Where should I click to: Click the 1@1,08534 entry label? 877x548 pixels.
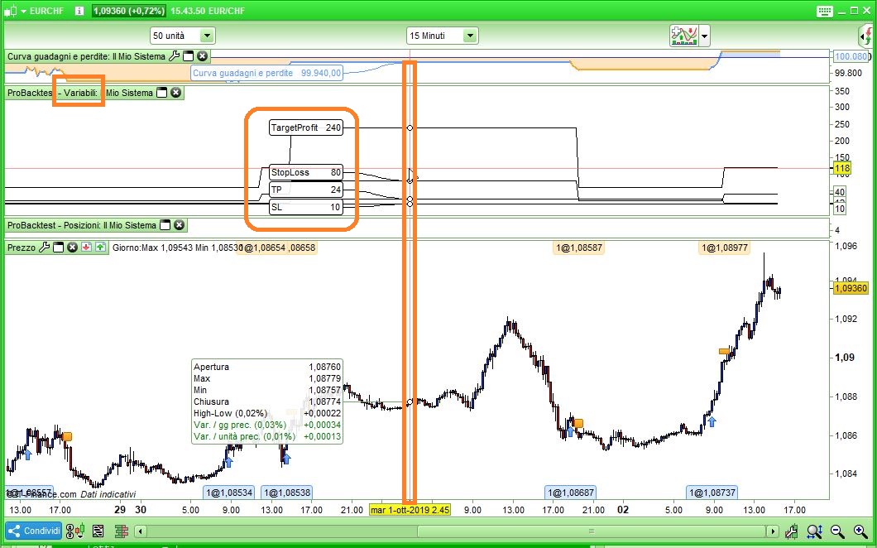pos(229,493)
